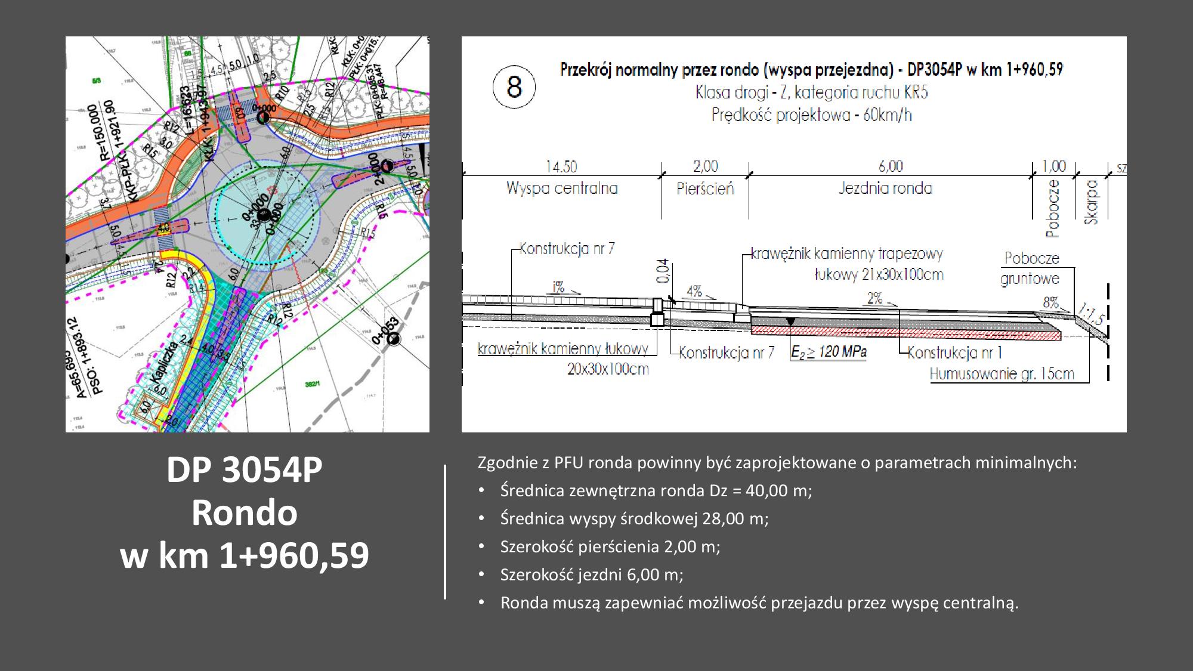Click 'łukowy 21x30x100cm' text
Viewport: 1193px width, 671px height.
[x=879, y=275]
